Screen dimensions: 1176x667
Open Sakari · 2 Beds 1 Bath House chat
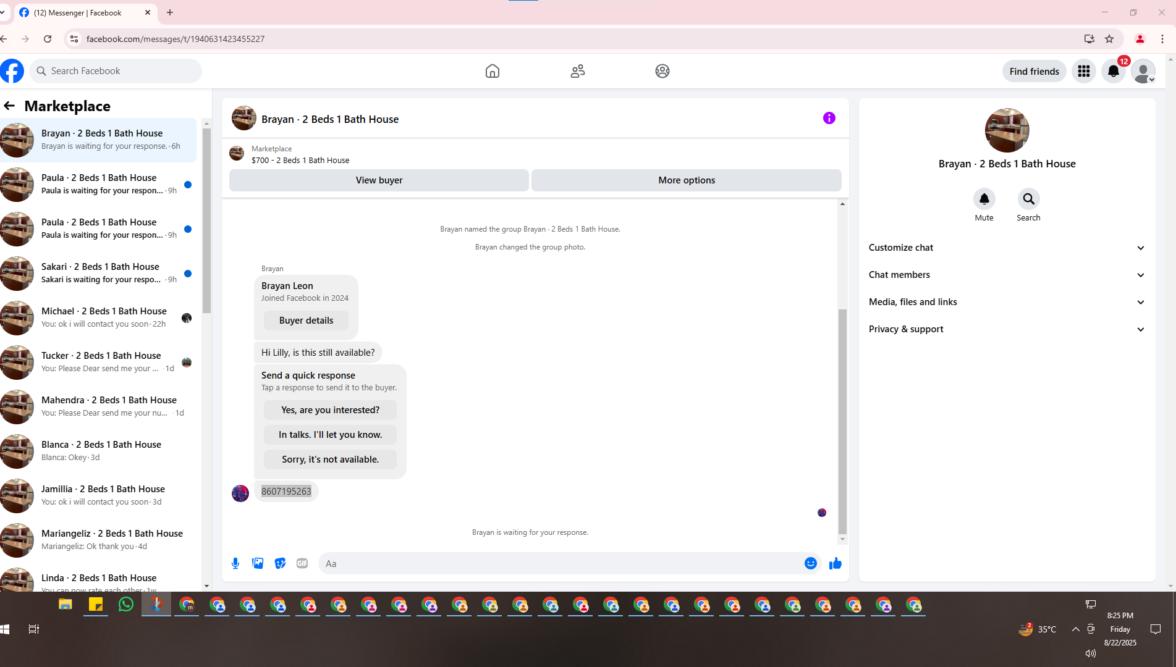coord(98,273)
